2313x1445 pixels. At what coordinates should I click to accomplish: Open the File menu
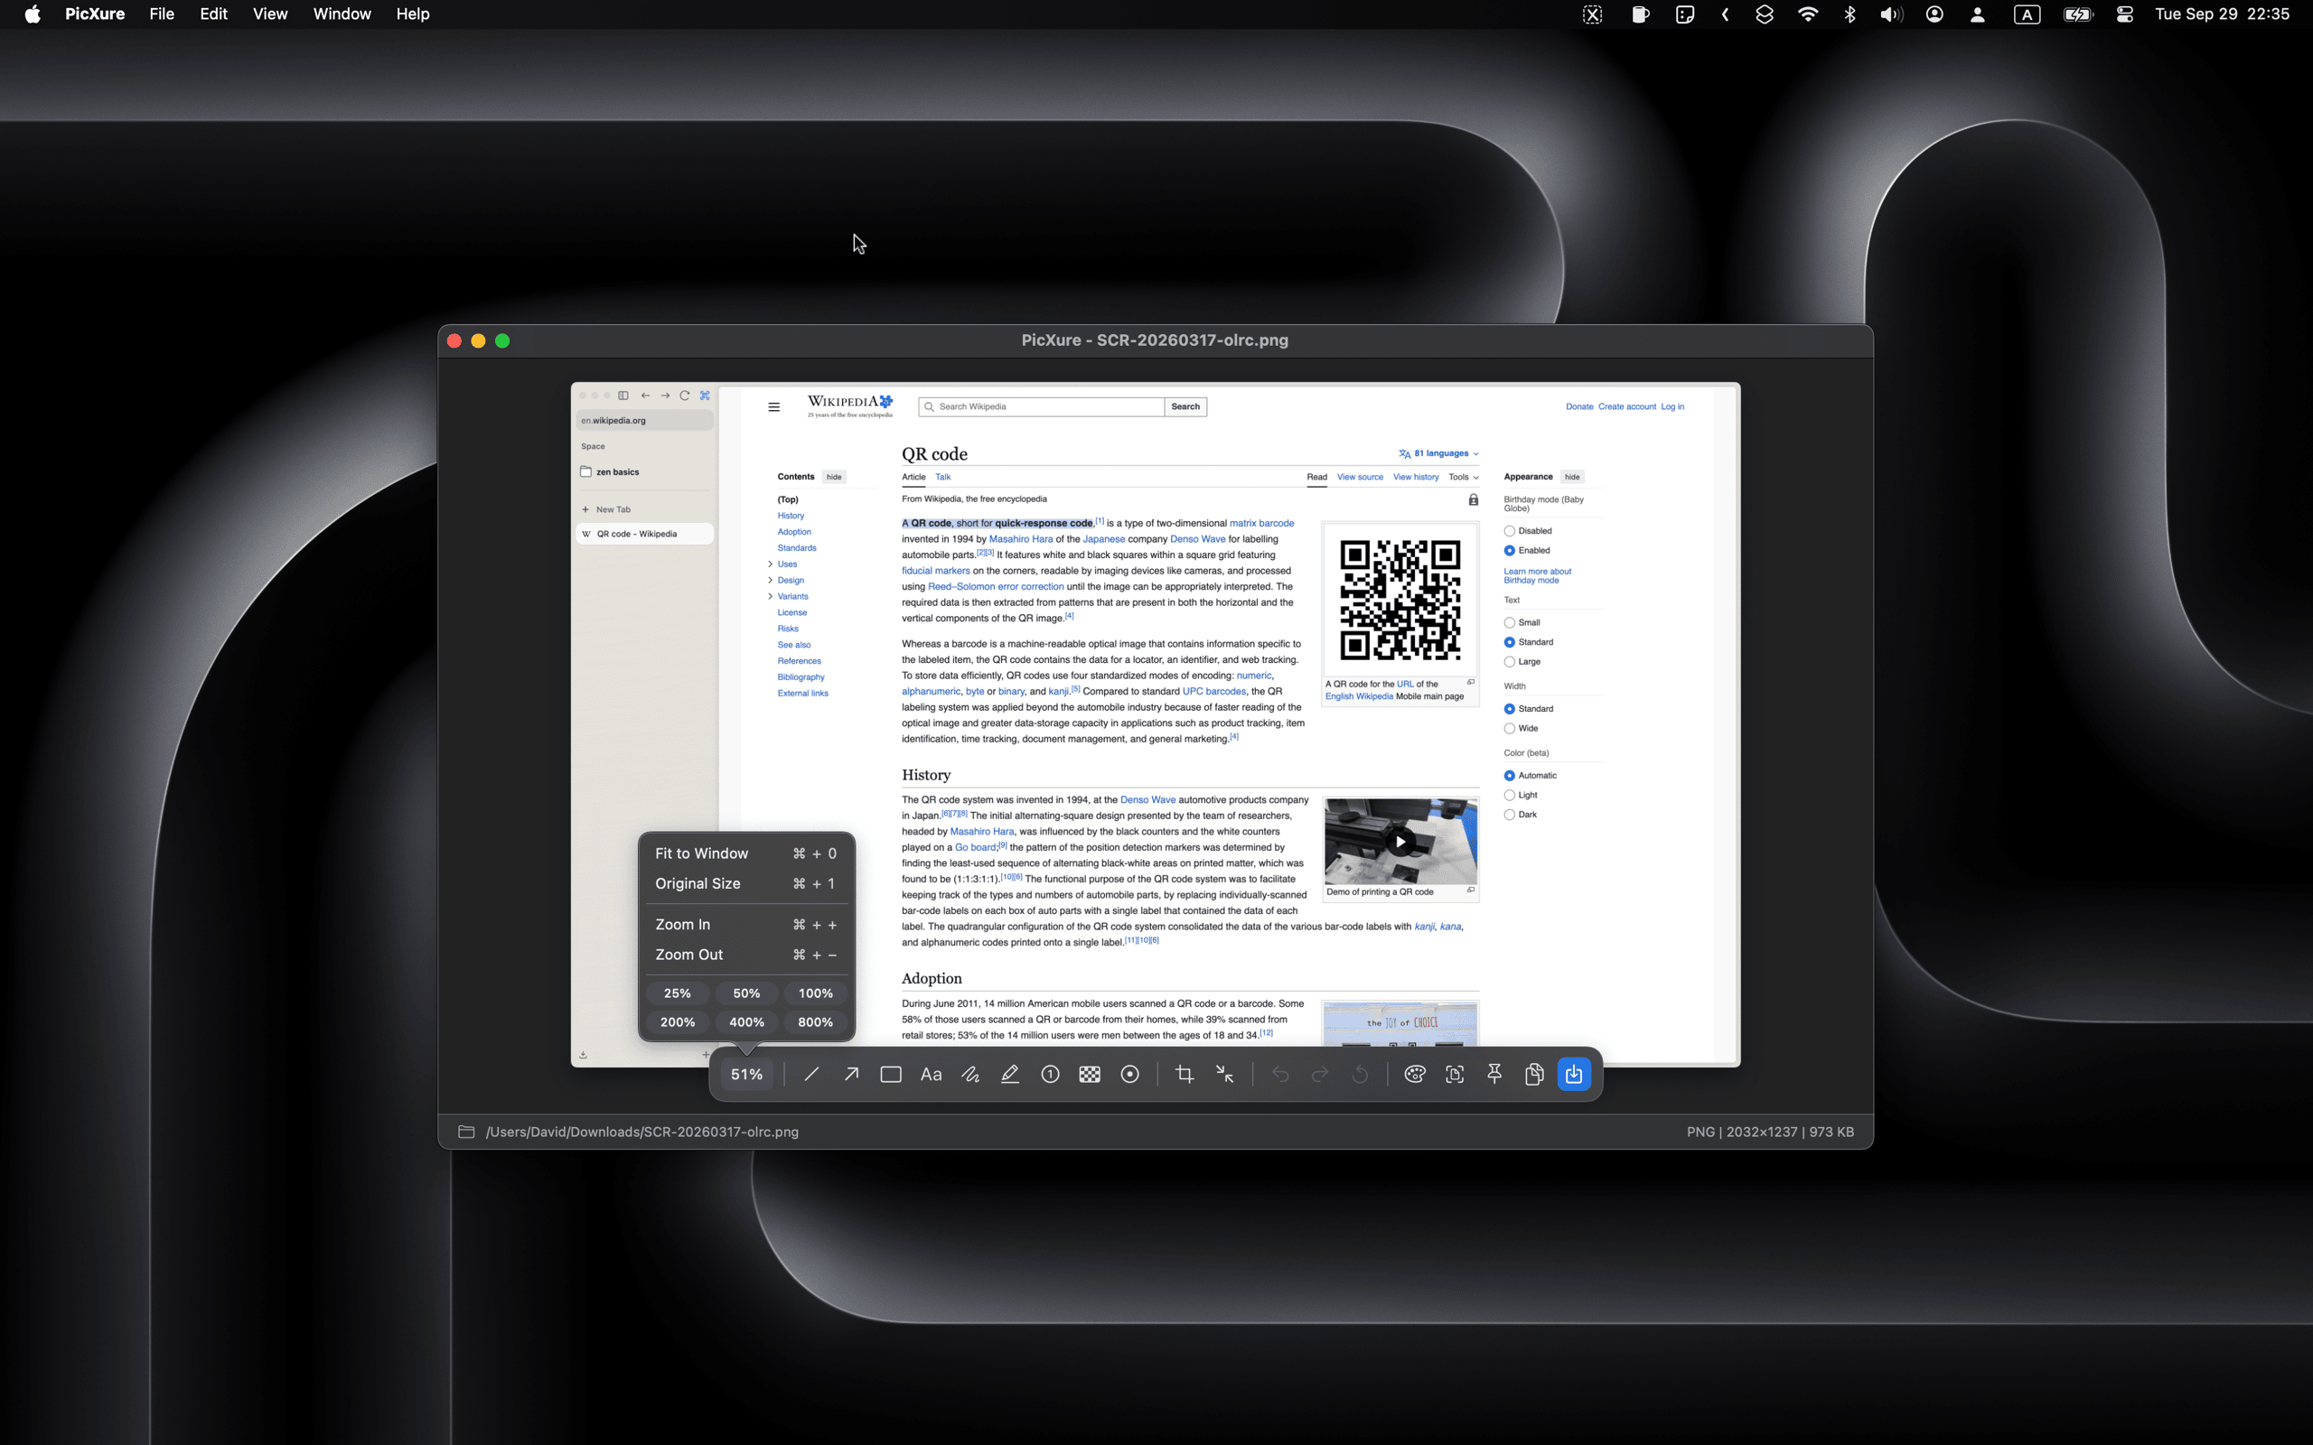[x=162, y=14]
